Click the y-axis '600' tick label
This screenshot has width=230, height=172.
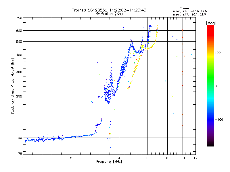pyautogui.click(x=19, y=31)
